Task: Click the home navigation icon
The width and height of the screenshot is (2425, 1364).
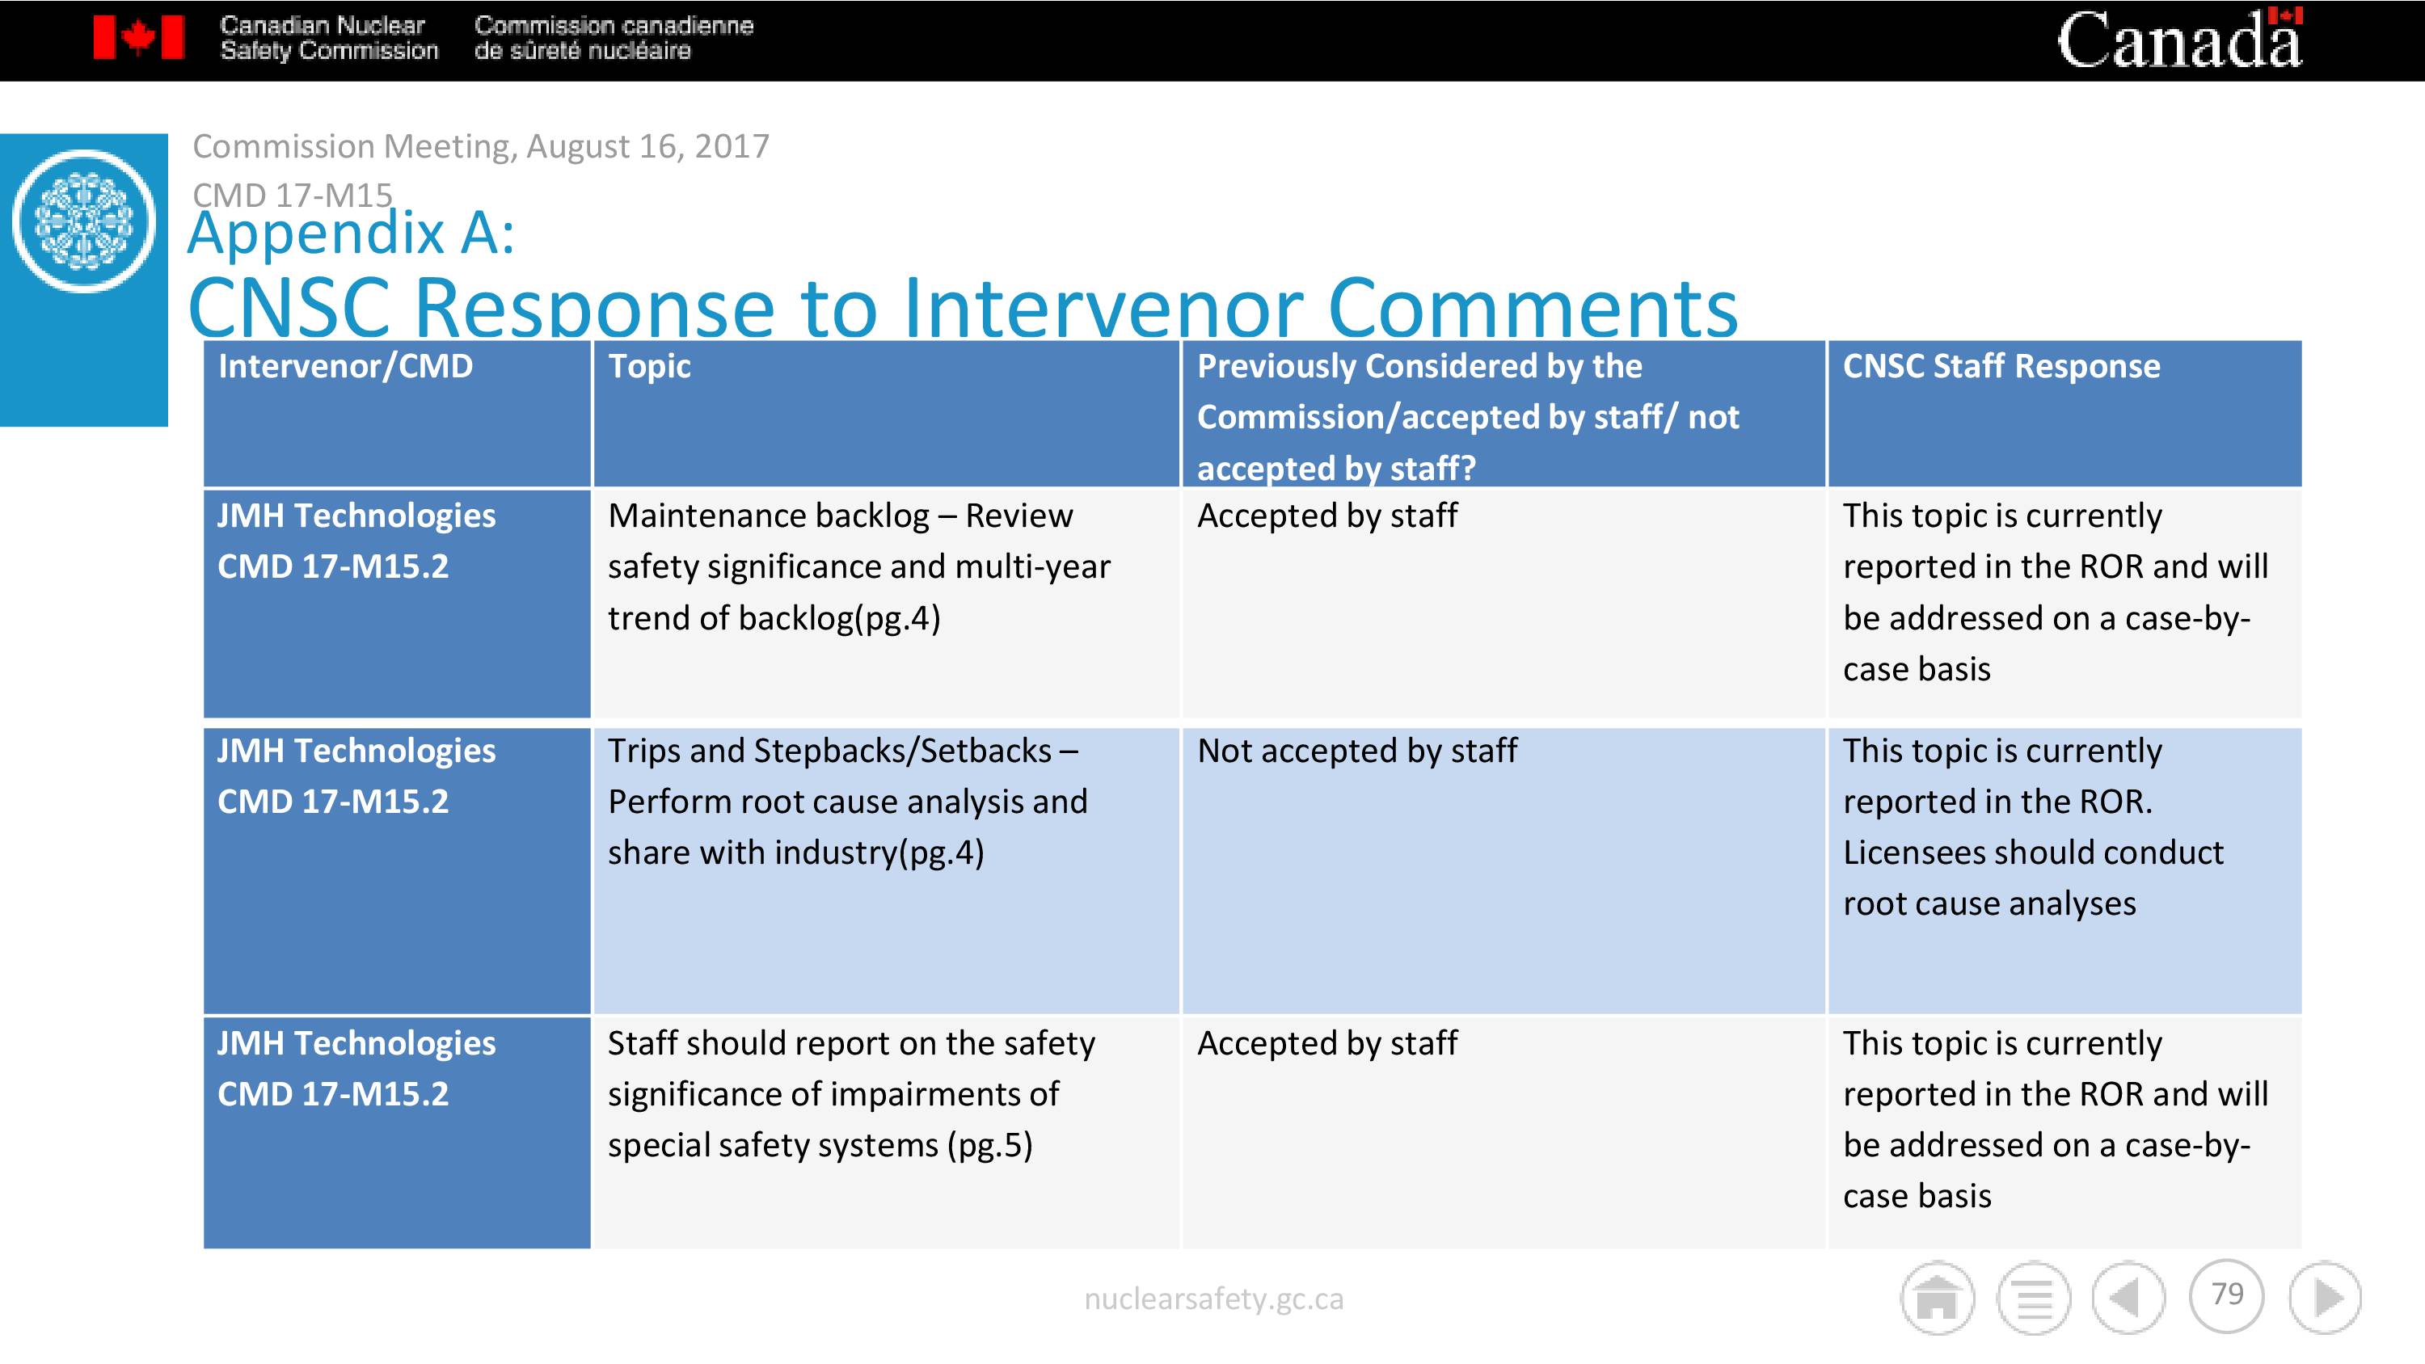Action: (1938, 1298)
